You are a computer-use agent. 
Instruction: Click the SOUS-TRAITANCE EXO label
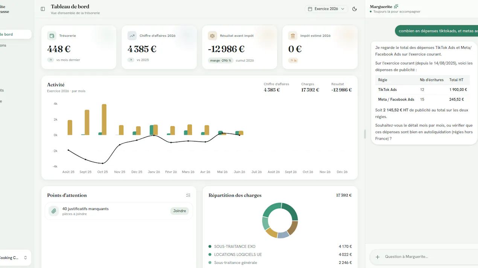coord(235,247)
